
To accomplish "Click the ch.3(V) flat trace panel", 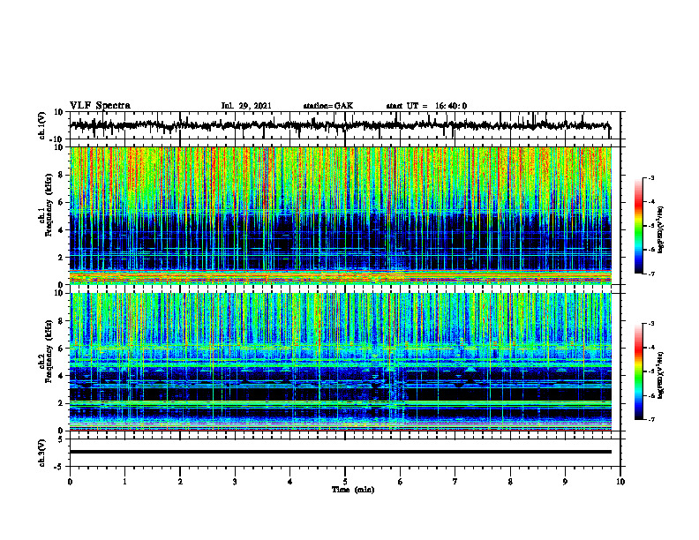I will (x=345, y=453).
